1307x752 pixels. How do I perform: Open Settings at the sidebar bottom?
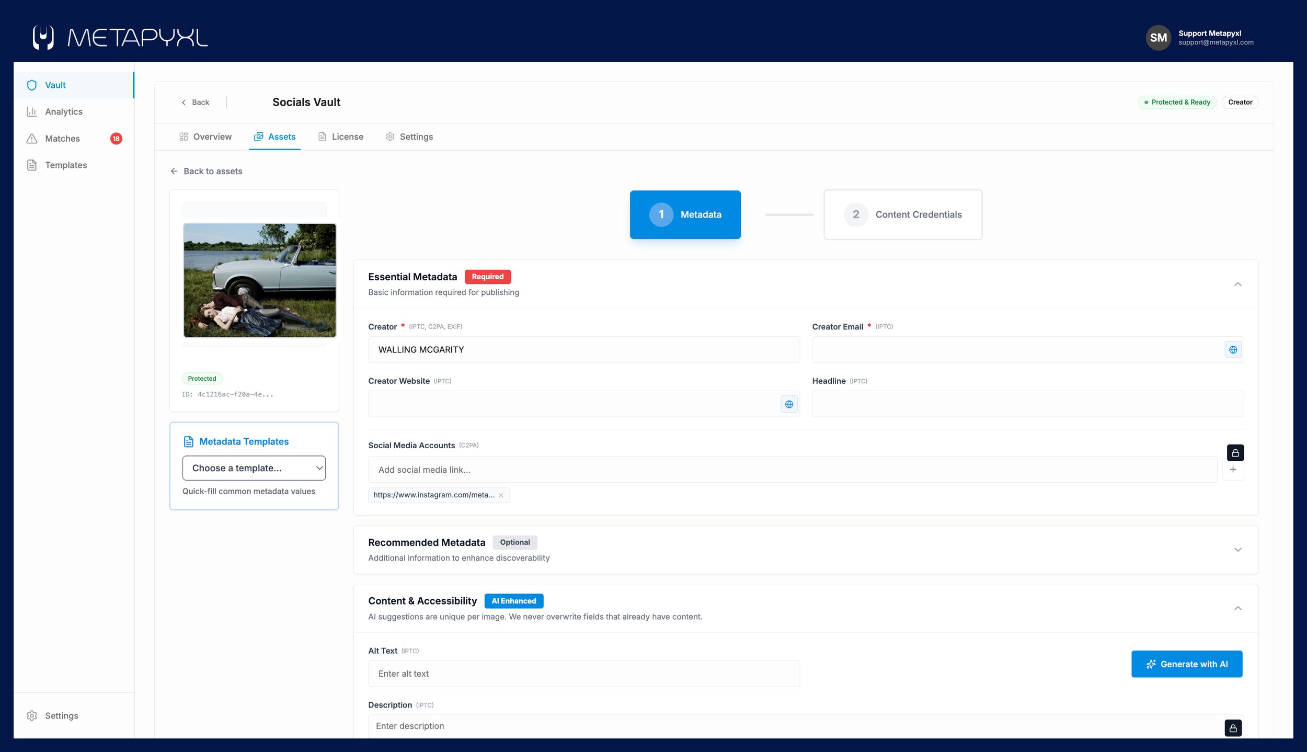pos(74,715)
